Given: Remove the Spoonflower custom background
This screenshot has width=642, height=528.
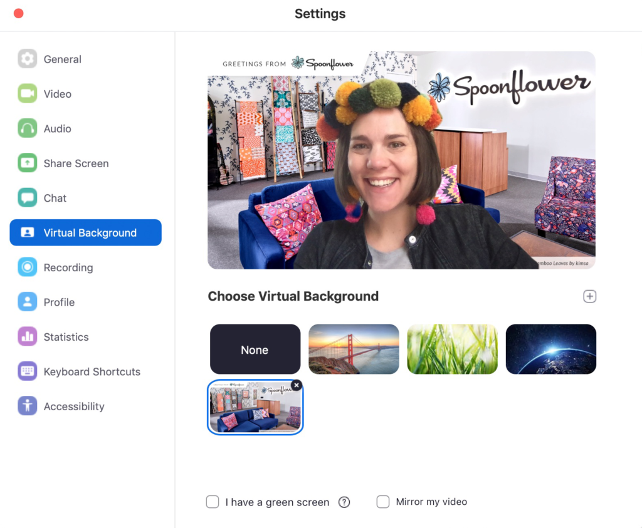Looking at the screenshot, I should coord(297,385).
